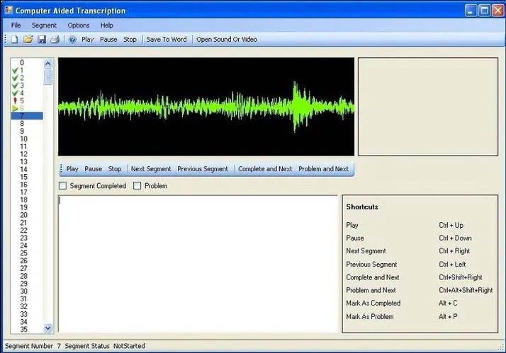Click the Ctrl+Shift+Right shortcut text
The image size is (506, 353).
[x=461, y=277]
